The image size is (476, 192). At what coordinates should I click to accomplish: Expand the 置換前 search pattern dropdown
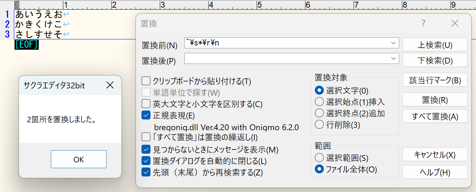(393, 43)
